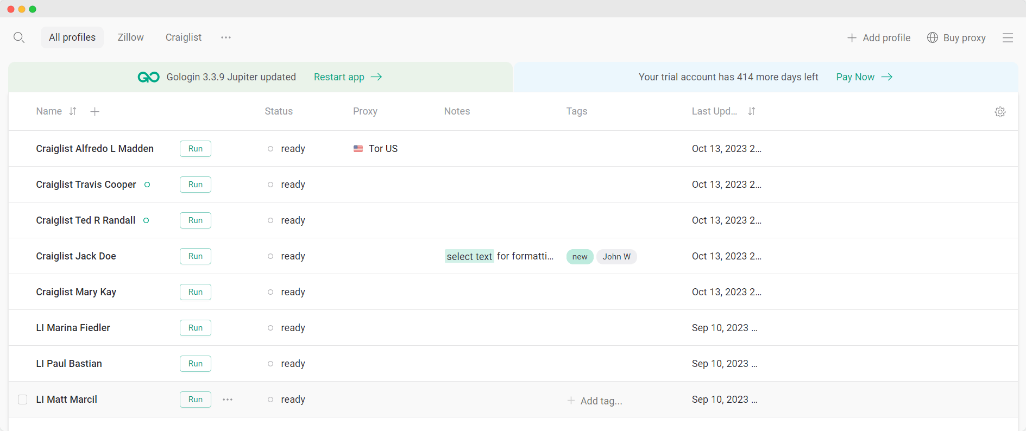Screen dimensions: 1026x431
Task: Switch to the Zillow folder tab
Action: 130,37
